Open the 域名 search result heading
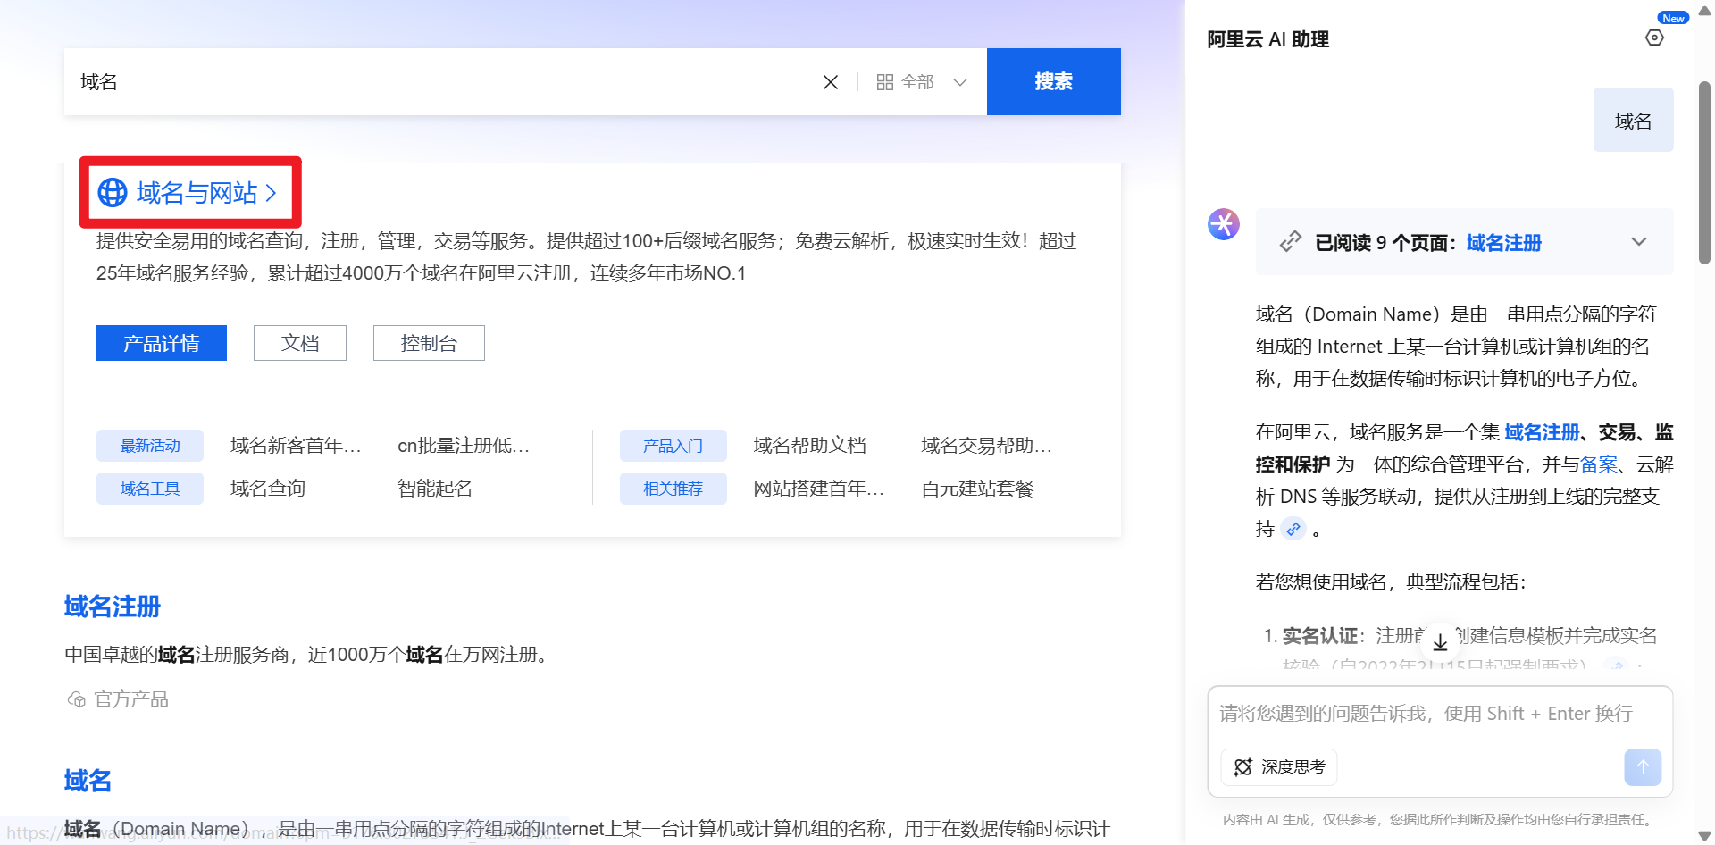Screen dimensions: 1715x845 [x=88, y=781]
